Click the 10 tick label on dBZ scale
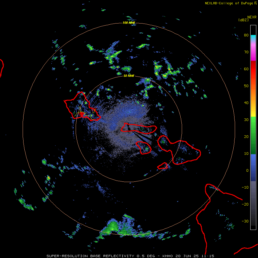This screenshot has height=258, width=258. 246,154
